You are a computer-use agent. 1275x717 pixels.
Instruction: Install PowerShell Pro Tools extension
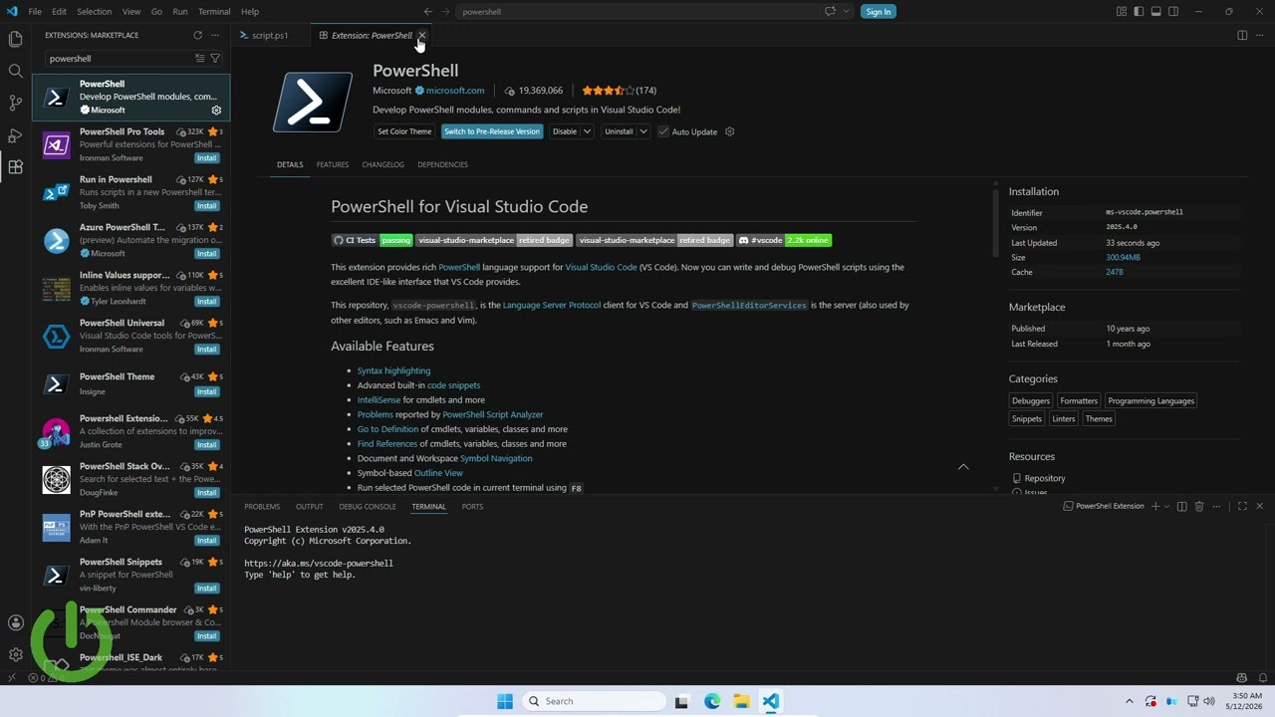tap(206, 158)
